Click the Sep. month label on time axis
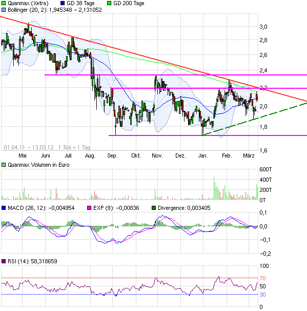This screenshot has height=311, width=307. (112, 156)
